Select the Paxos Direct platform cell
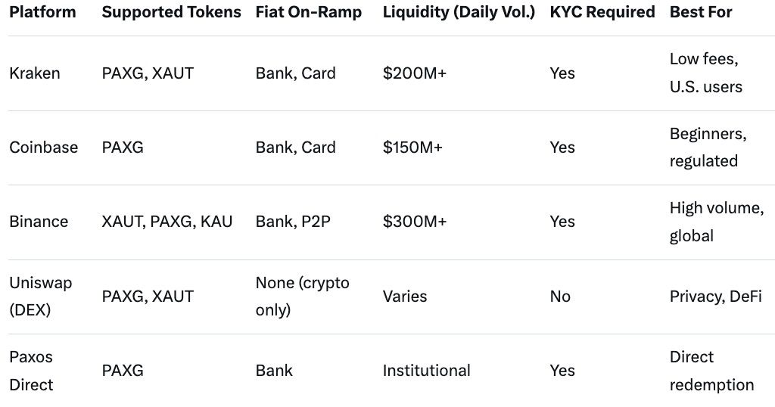Screen dimensions: 775x407 pyautogui.click(x=32, y=371)
